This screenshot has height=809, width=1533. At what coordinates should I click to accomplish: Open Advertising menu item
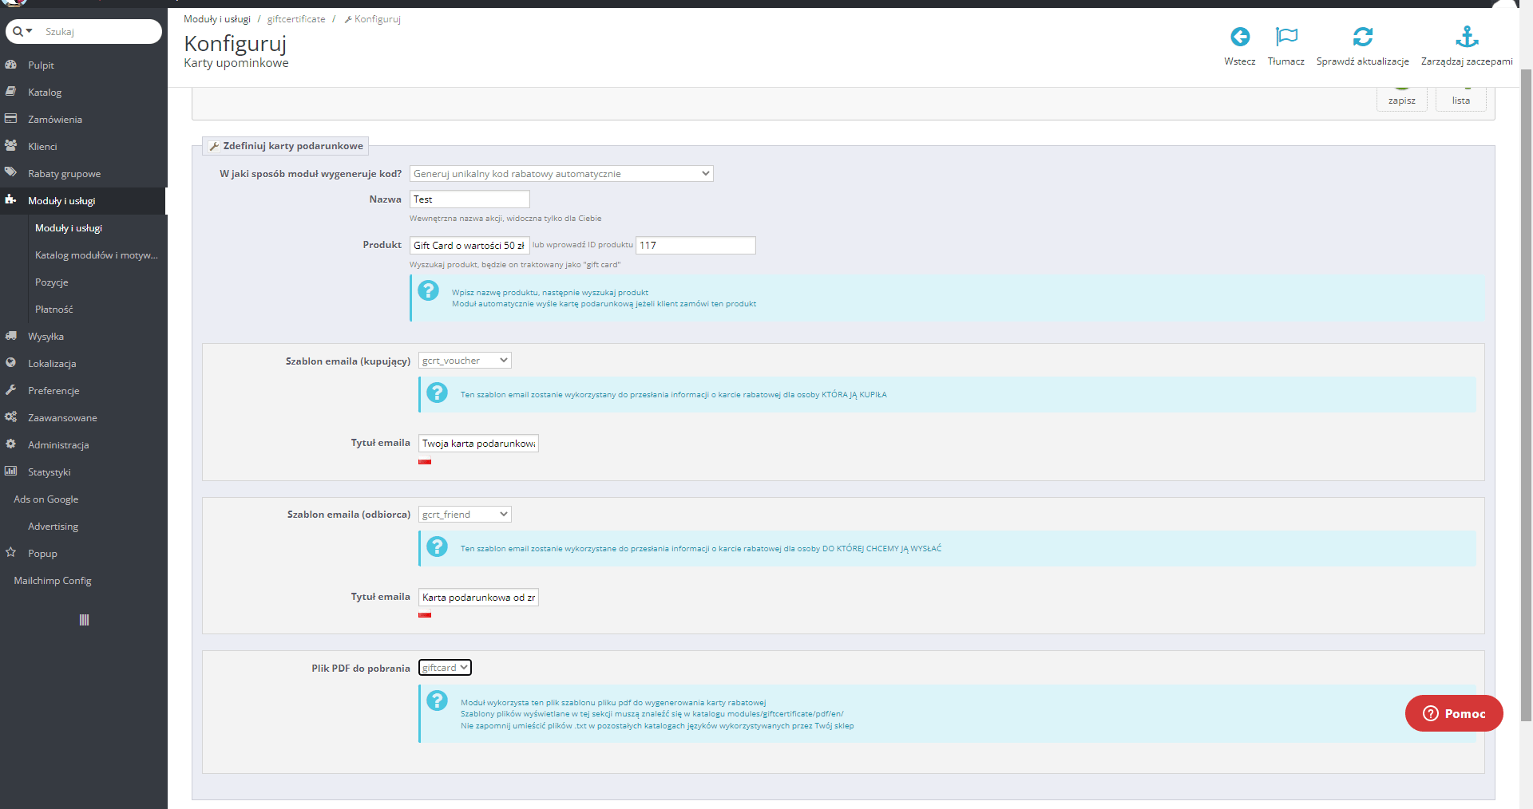pos(53,527)
